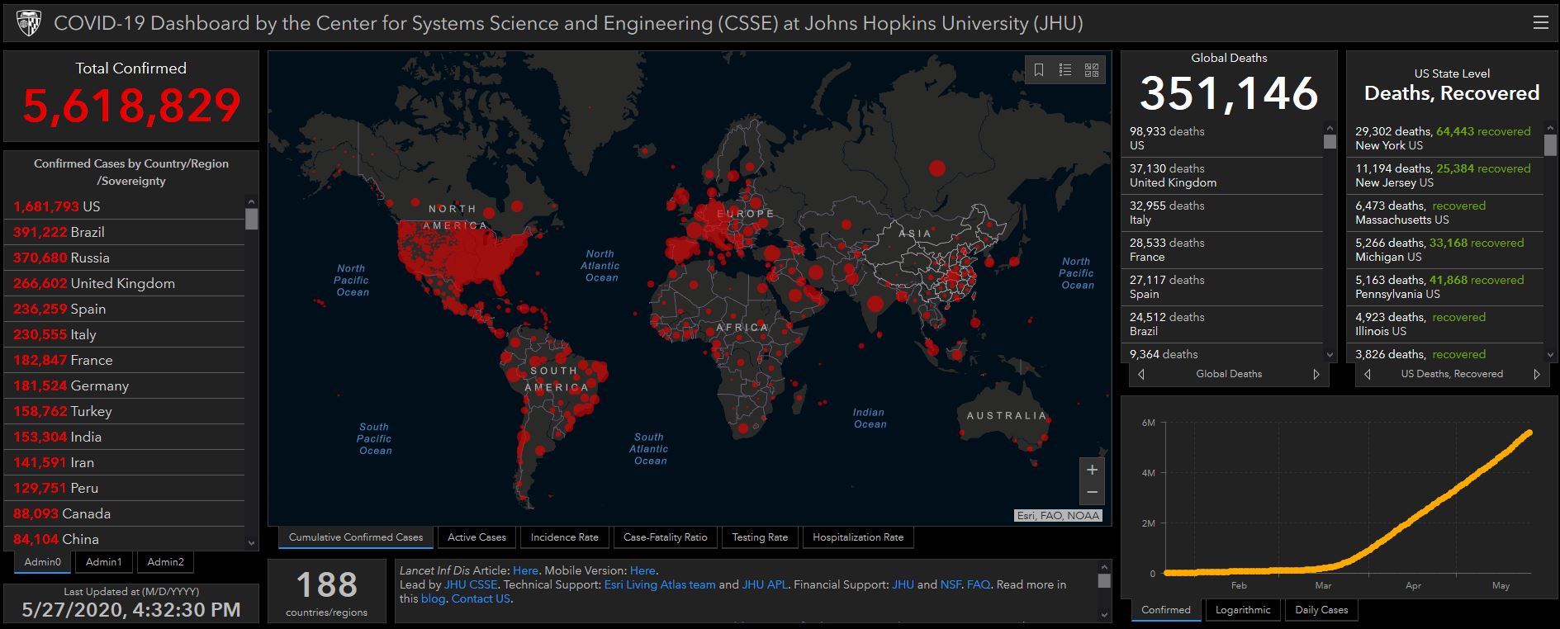Select Turkey in confirmed cases list
Screen dimensions: 1560x629
[124, 411]
